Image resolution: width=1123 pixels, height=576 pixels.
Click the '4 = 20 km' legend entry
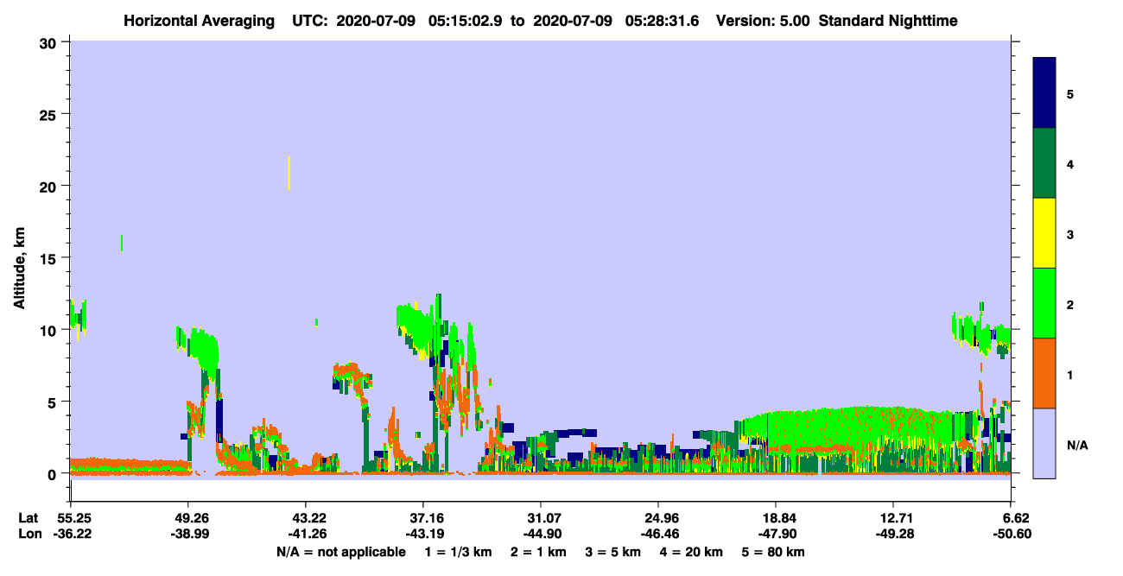coord(693,552)
